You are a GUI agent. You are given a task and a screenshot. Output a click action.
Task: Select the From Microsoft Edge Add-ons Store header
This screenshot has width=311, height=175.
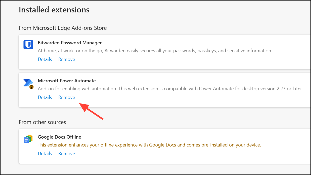point(63,28)
